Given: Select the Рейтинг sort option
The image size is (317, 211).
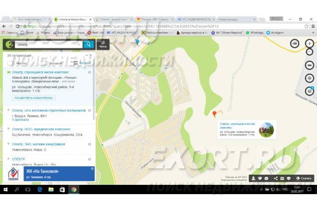Looking at the screenshot, I should (x=22, y=63).
